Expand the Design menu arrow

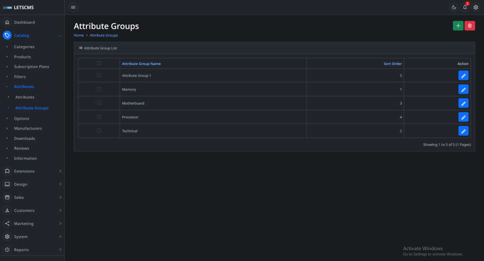click(x=60, y=184)
